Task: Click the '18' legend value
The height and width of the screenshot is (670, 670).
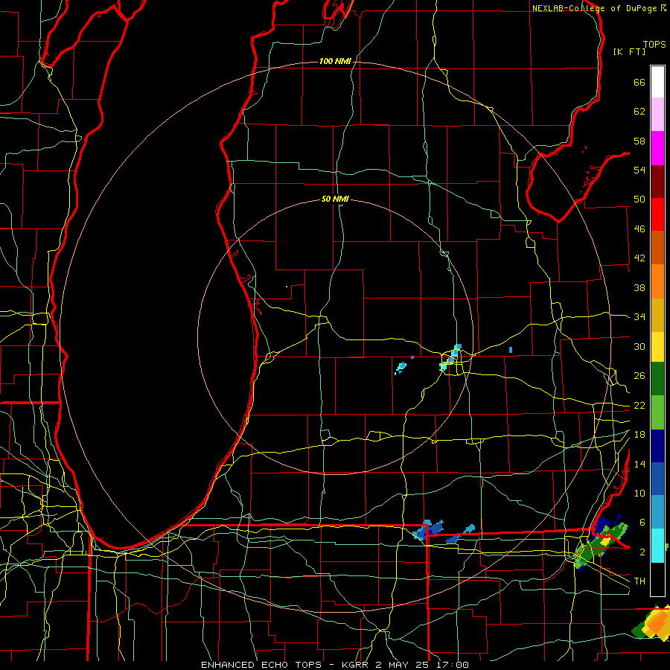Action: (639, 435)
